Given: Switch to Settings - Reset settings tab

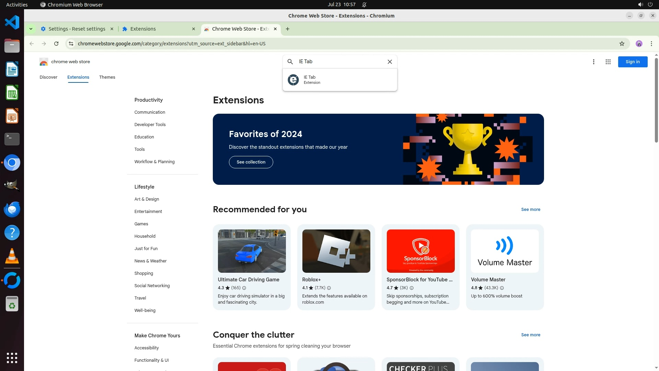Looking at the screenshot, I should click(x=77, y=29).
